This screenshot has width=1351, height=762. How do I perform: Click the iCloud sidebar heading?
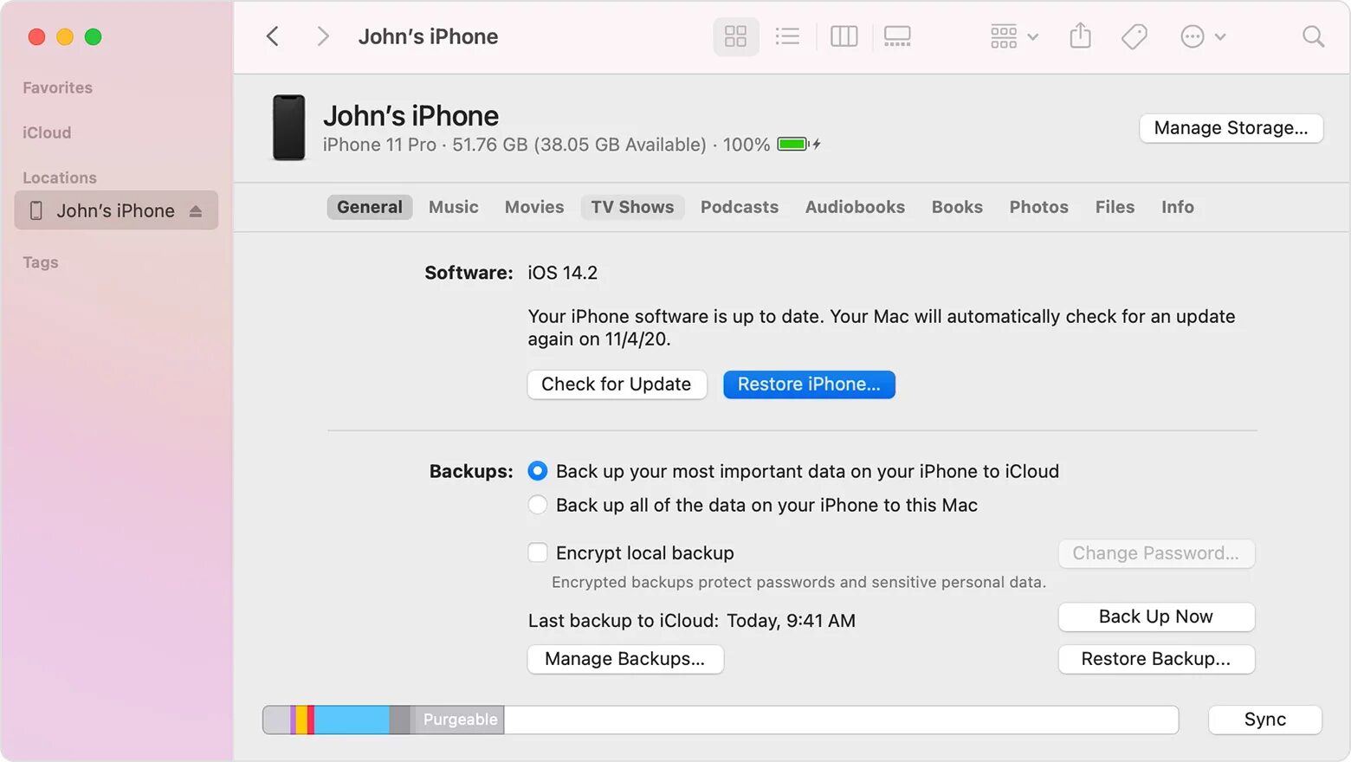47,132
